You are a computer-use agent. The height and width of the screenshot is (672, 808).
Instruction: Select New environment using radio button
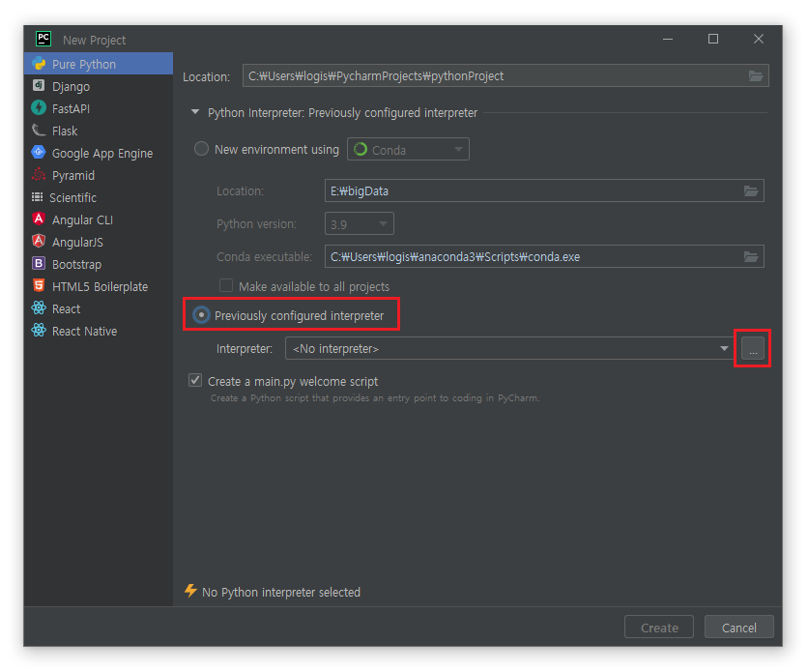pyautogui.click(x=201, y=149)
